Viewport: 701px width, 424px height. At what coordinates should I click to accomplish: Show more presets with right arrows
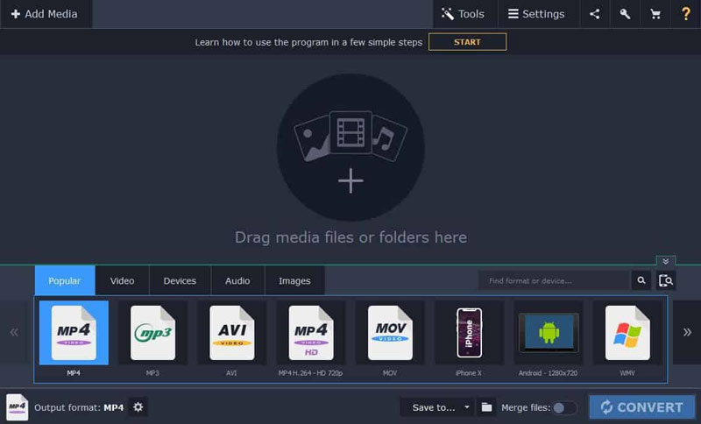click(687, 332)
